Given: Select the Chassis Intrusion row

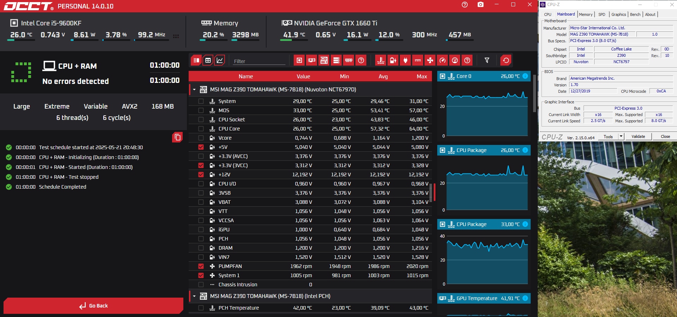Looking at the screenshot, I should click(310, 285).
